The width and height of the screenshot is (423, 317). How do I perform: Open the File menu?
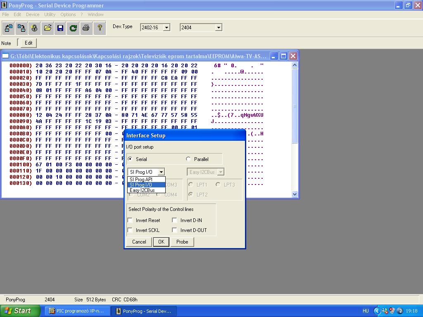point(5,14)
